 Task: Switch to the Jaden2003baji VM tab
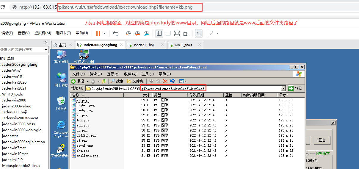(144, 45)
